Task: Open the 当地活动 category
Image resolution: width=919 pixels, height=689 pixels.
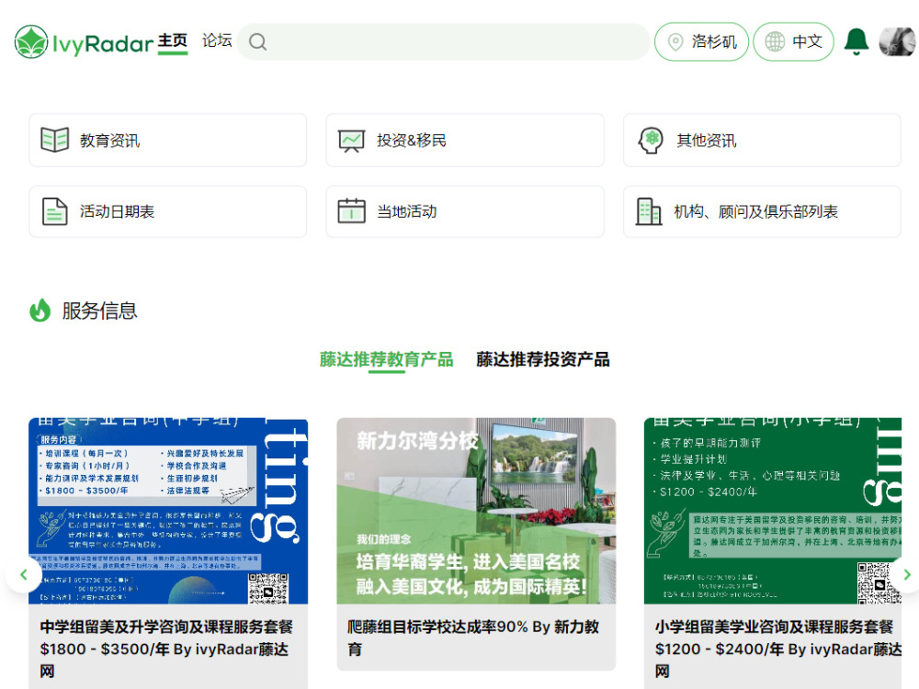Action: (x=465, y=211)
